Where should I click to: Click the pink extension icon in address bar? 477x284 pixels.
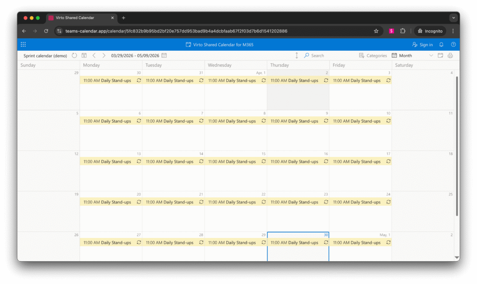coord(391,31)
